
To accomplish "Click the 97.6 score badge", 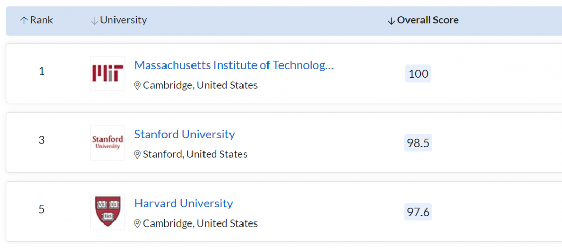I will coord(418,212).
